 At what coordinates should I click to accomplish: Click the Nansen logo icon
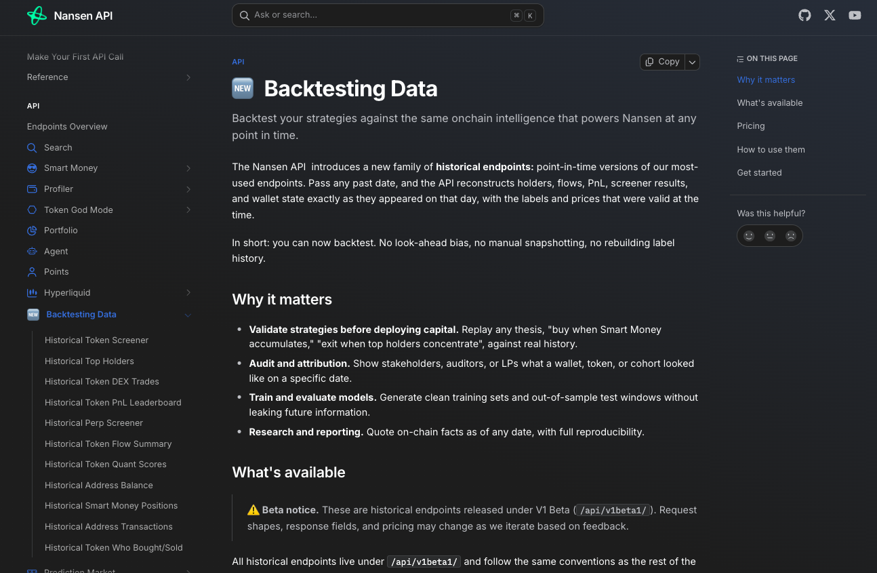(x=37, y=16)
